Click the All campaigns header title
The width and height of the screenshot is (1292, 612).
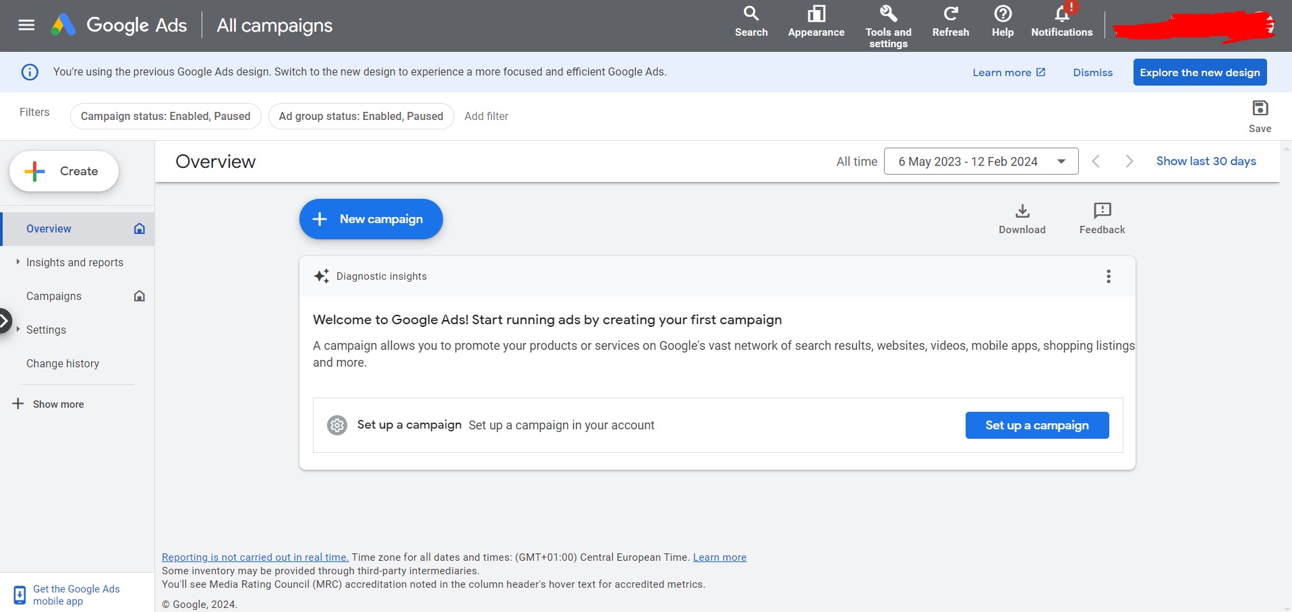(x=274, y=26)
